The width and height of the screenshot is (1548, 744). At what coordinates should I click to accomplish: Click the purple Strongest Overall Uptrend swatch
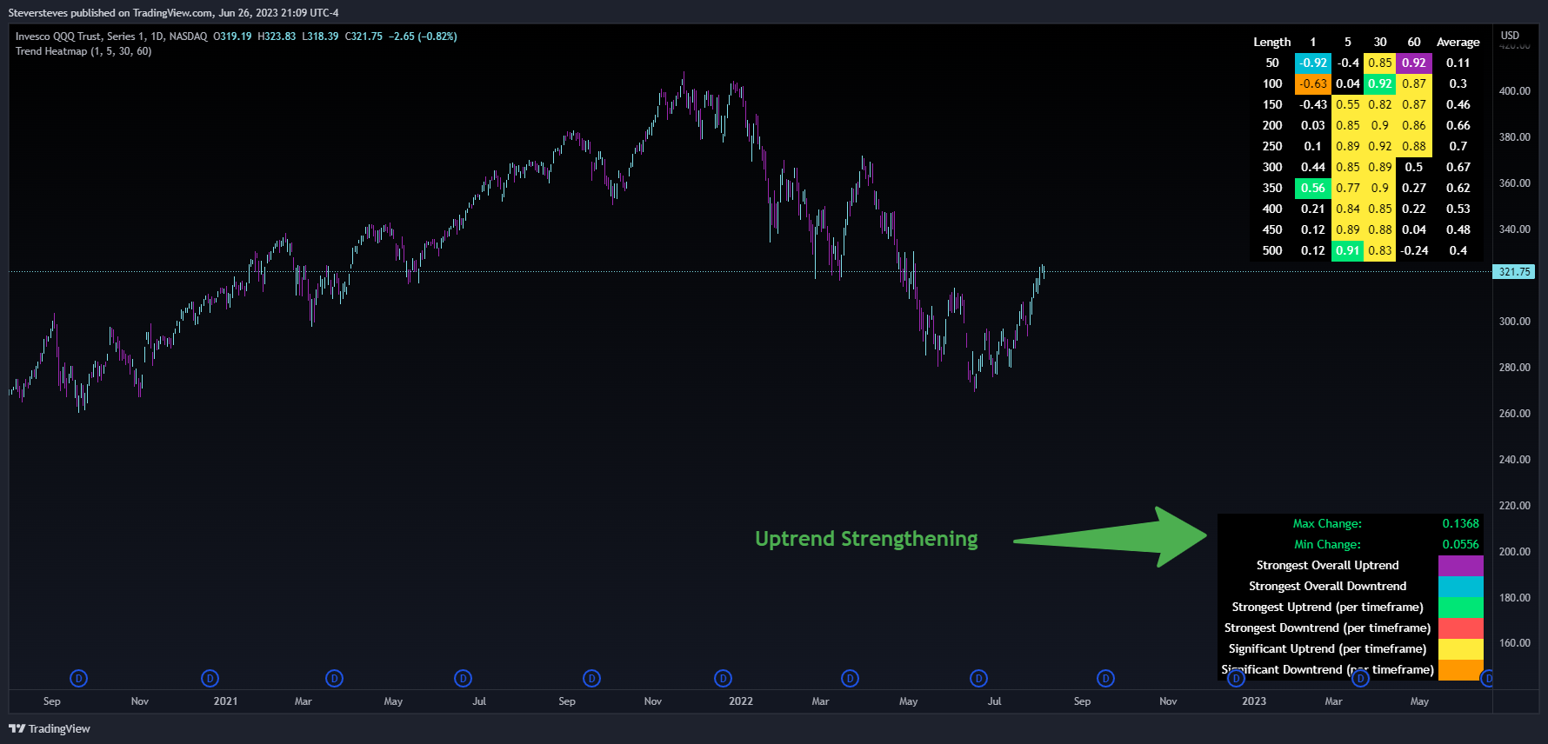click(x=1460, y=565)
